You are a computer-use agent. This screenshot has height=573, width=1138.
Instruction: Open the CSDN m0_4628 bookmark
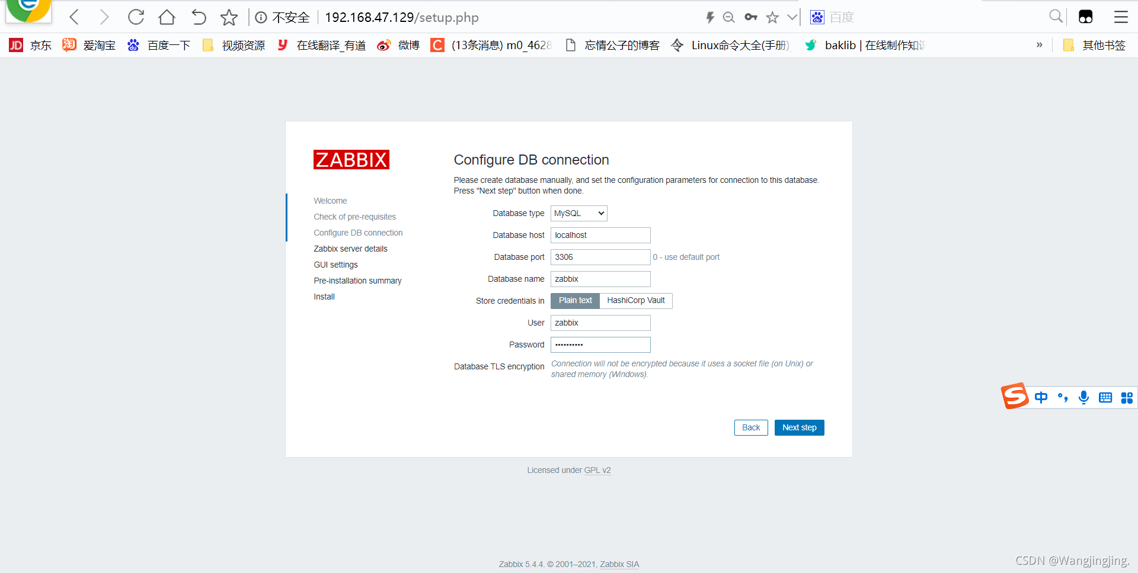point(491,45)
